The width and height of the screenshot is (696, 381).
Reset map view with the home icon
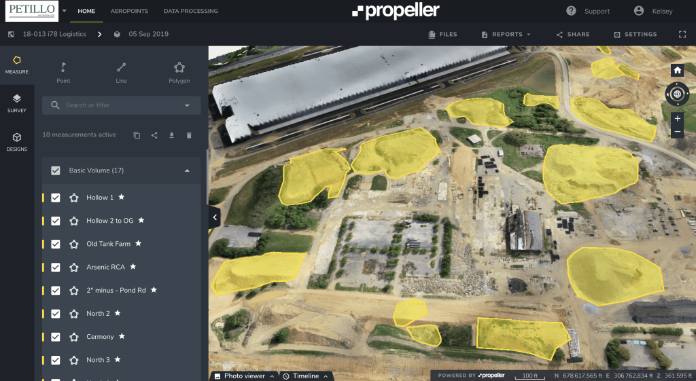[x=677, y=70]
